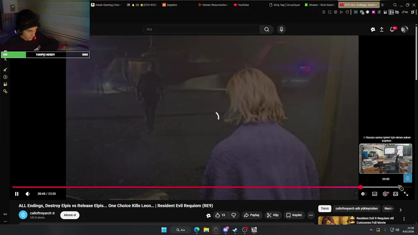Dislike the video with thumbs down
The width and height of the screenshot is (418, 235).
pos(234,215)
